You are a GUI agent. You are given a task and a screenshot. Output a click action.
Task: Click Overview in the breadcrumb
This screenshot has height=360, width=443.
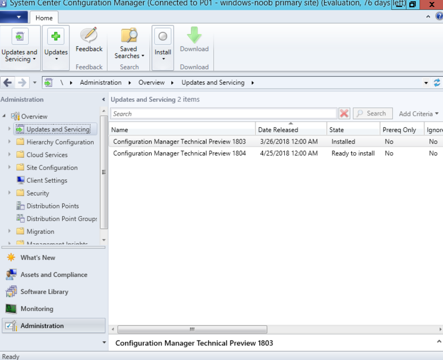coord(152,83)
